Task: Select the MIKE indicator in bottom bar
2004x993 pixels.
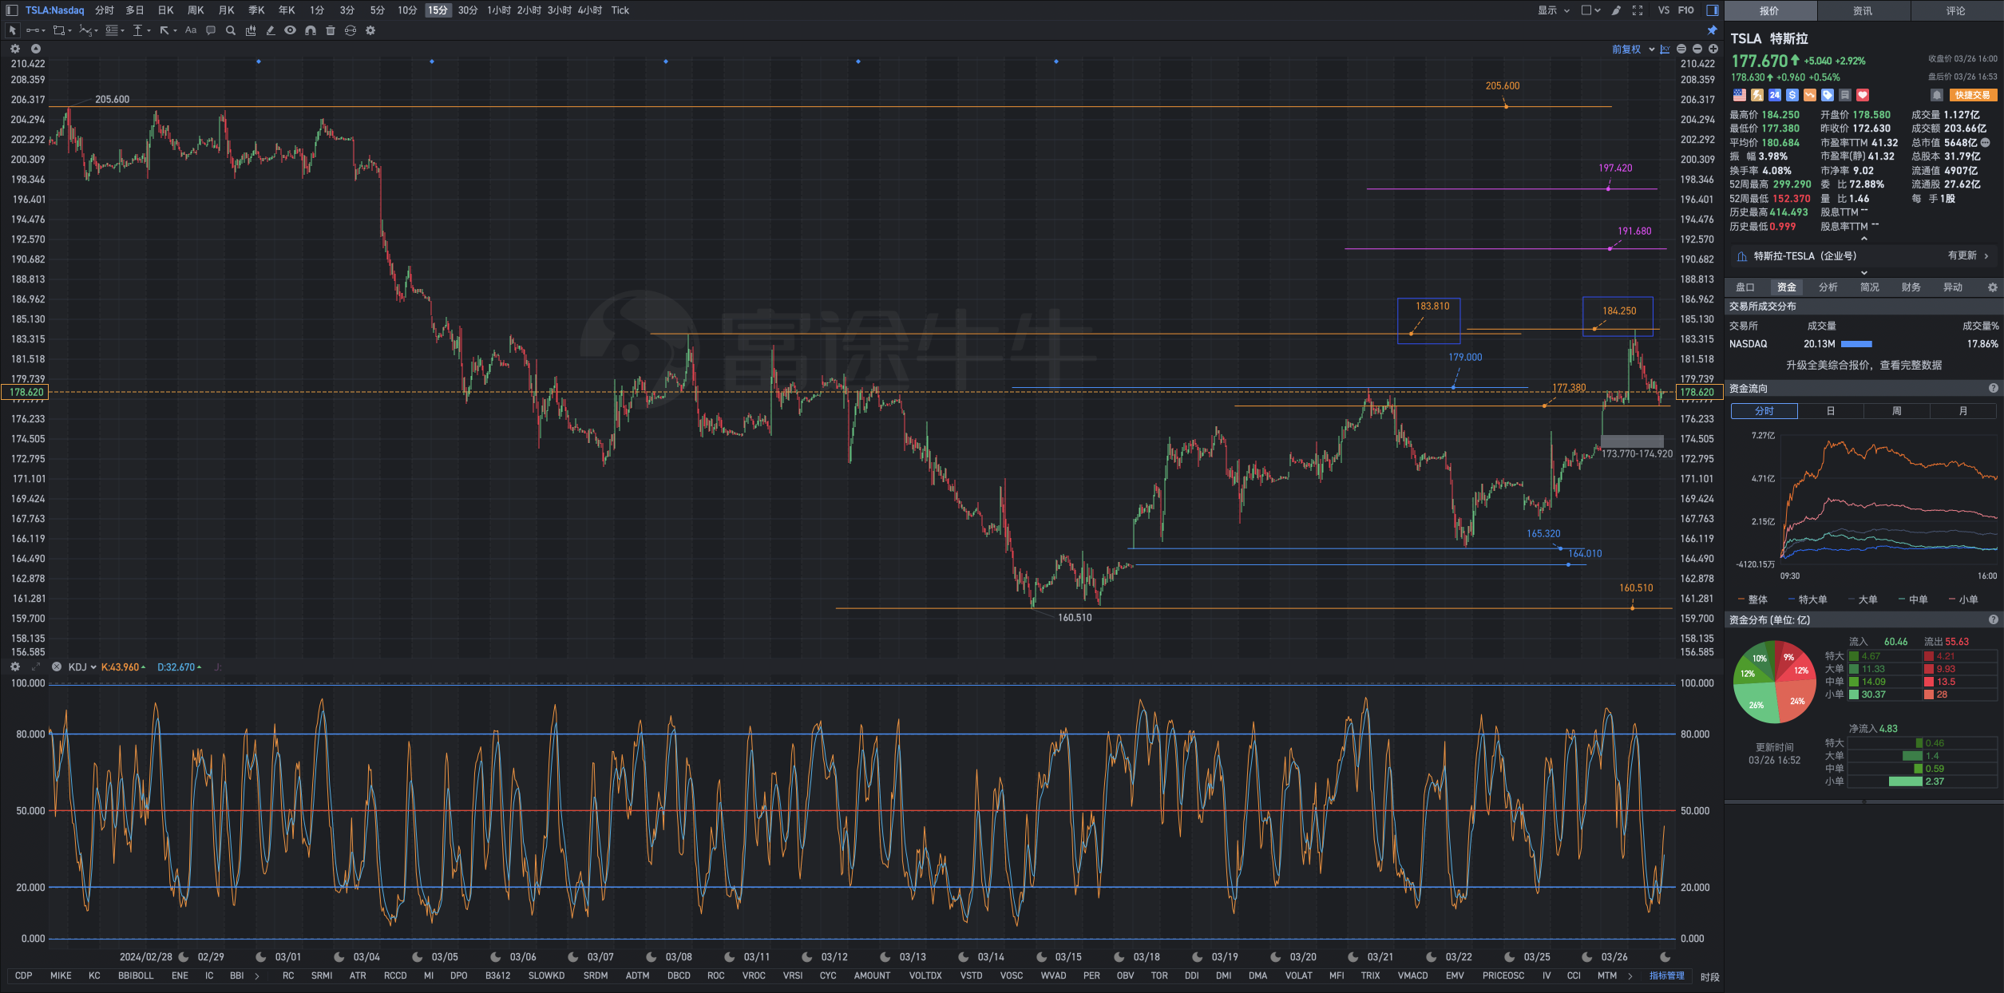Action: click(x=61, y=975)
